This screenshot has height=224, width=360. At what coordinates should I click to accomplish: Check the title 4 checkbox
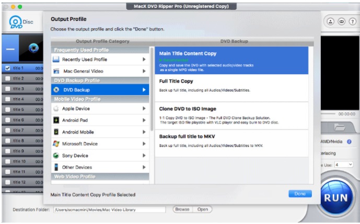click(8, 99)
